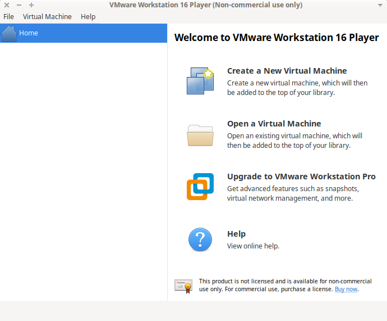
Task: Maximize the window using the title bar plus
Action: coord(31,5)
